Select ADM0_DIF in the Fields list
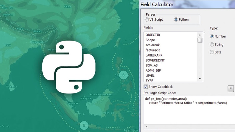Screen dimensions: 235x132 (153, 70)
